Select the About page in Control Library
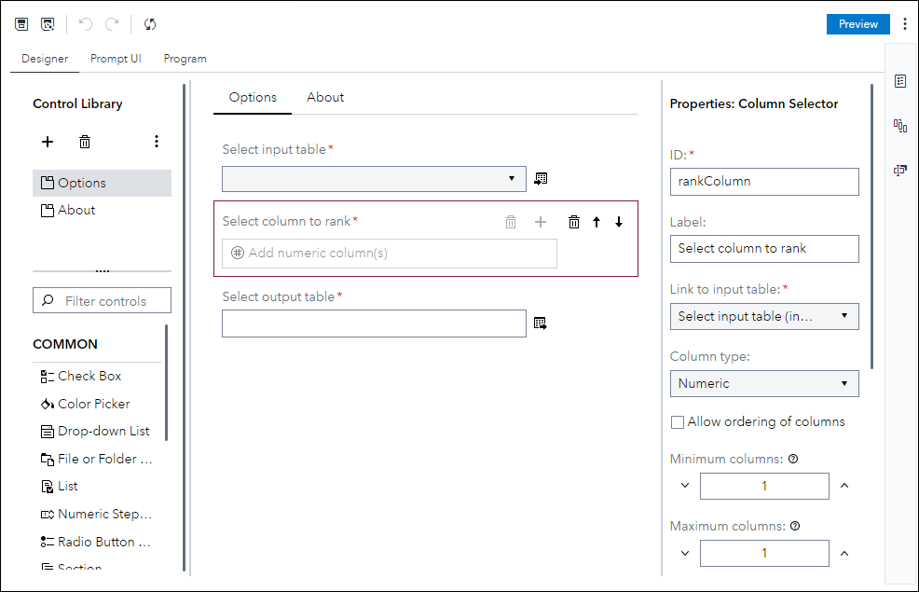The width and height of the screenshot is (919, 592). tap(76, 210)
